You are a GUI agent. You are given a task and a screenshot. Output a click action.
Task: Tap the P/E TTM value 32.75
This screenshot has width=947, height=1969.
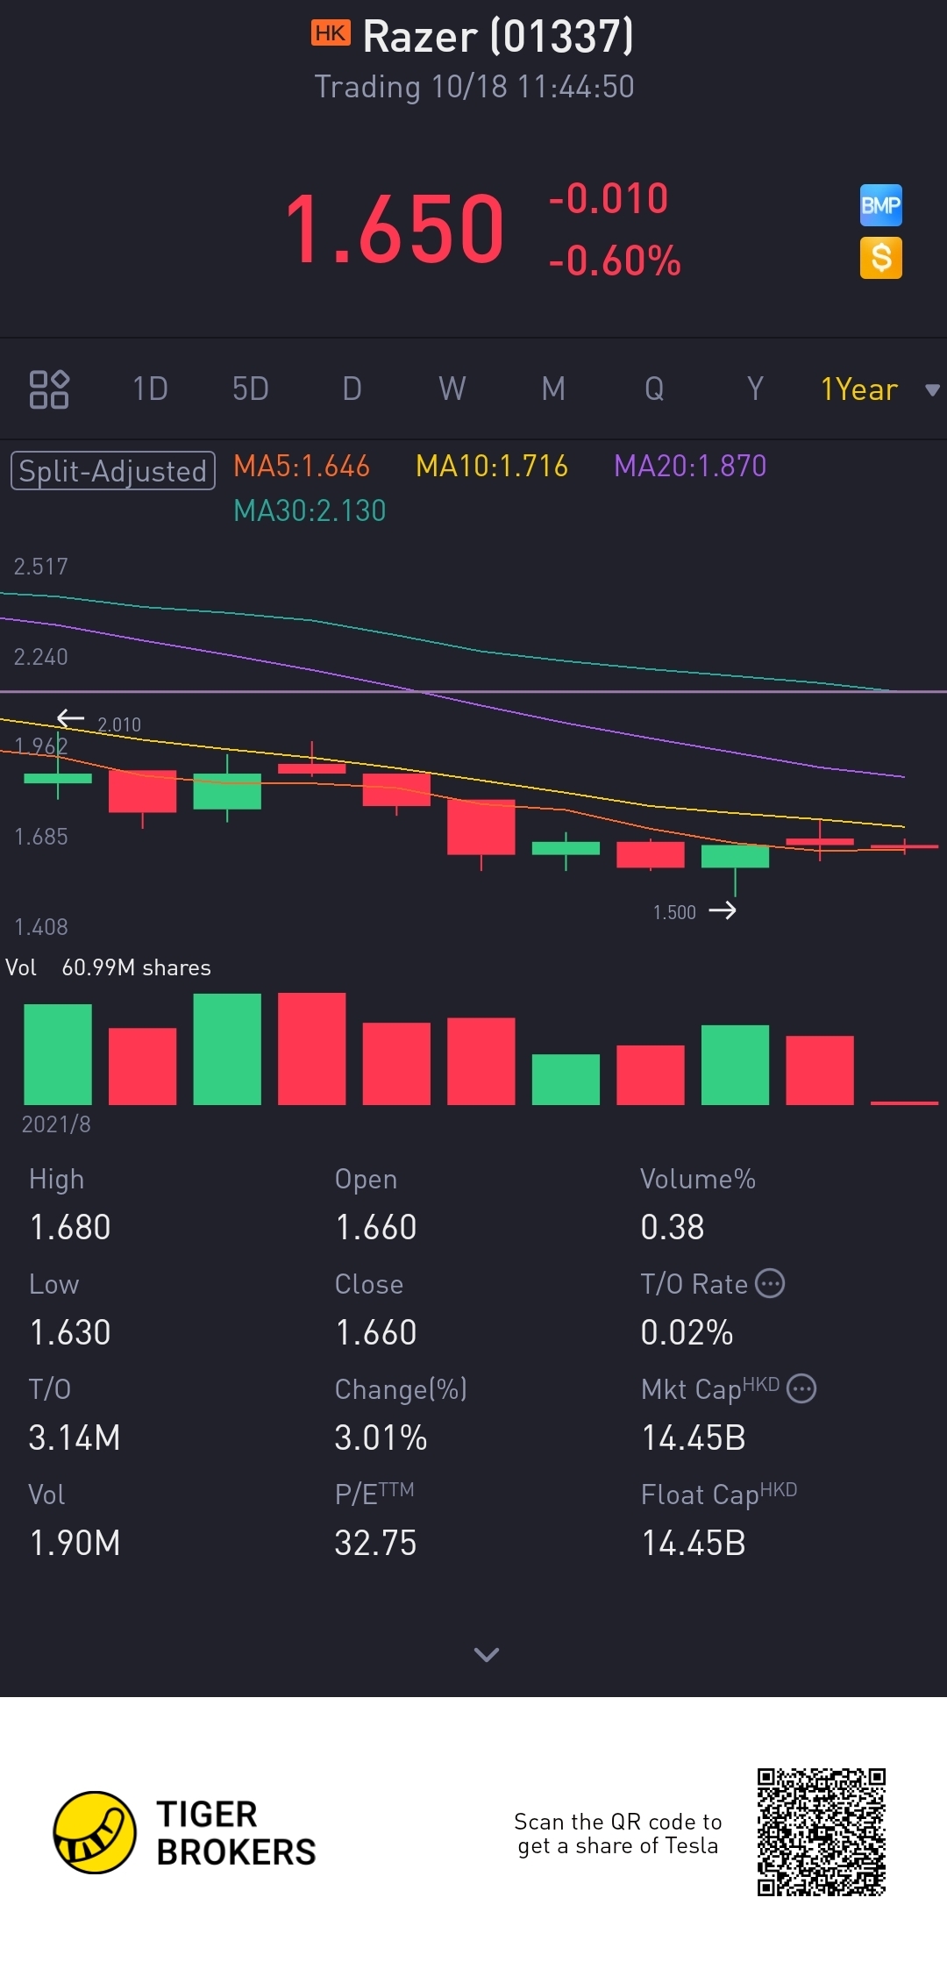click(375, 1543)
